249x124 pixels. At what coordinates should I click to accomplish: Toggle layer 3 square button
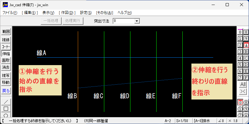click(x=240, y=52)
